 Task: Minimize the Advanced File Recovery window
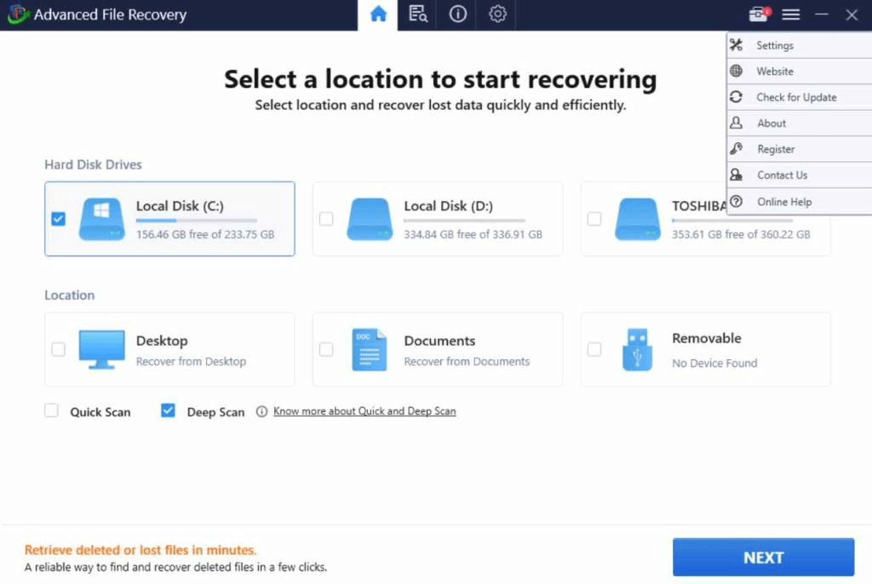pyautogui.click(x=822, y=14)
